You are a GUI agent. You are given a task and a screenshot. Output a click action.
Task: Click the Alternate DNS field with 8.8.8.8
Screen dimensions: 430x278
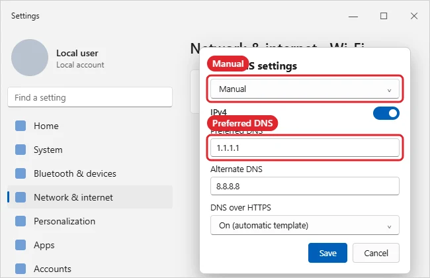pyautogui.click(x=305, y=186)
